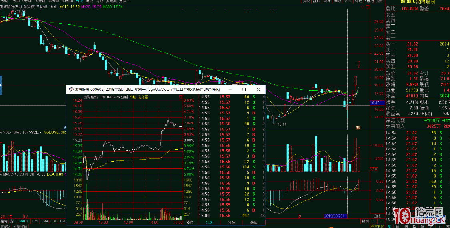
Task: Select the FSL indicator tab
Action: (54, 221)
